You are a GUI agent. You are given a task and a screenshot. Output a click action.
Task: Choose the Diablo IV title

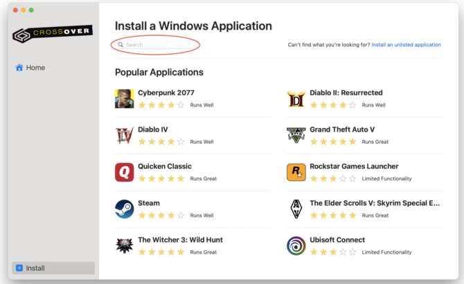click(x=152, y=130)
